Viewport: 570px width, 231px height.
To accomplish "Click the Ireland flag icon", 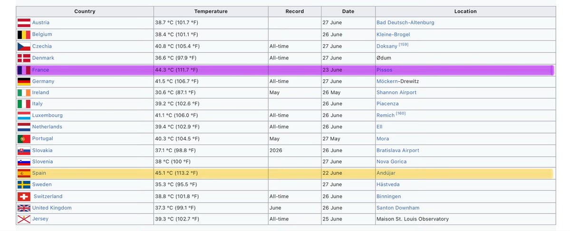I will coord(24,93).
